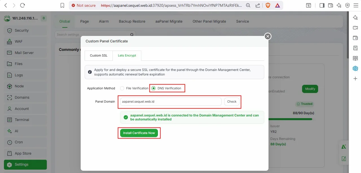Image resolution: width=361 pixels, height=173 pixels.
Task: Click the Panel Domain input field
Action: tap(171, 101)
